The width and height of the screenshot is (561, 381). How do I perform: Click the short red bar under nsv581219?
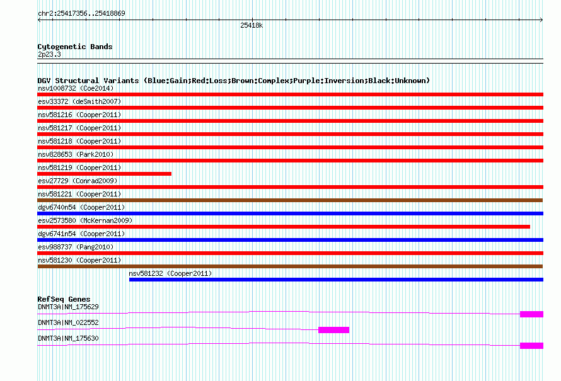click(104, 174)
